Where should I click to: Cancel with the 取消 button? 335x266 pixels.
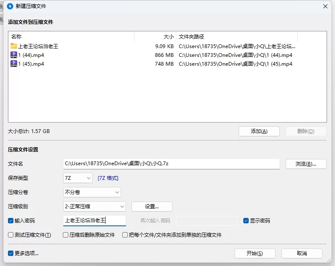301,253
